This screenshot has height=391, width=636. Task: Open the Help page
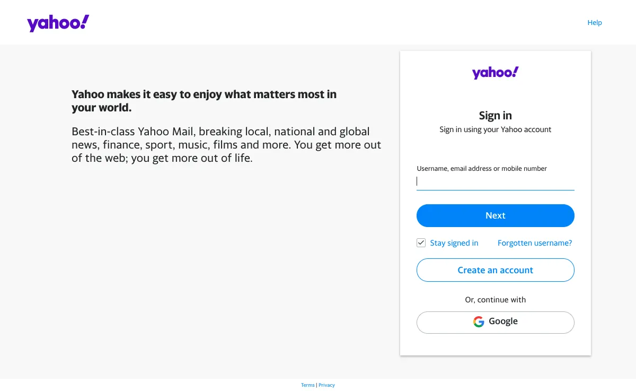(x=595, y=22)
